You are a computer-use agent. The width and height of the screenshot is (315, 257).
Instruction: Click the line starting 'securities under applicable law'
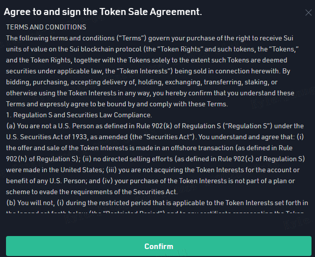pos(148,71)
